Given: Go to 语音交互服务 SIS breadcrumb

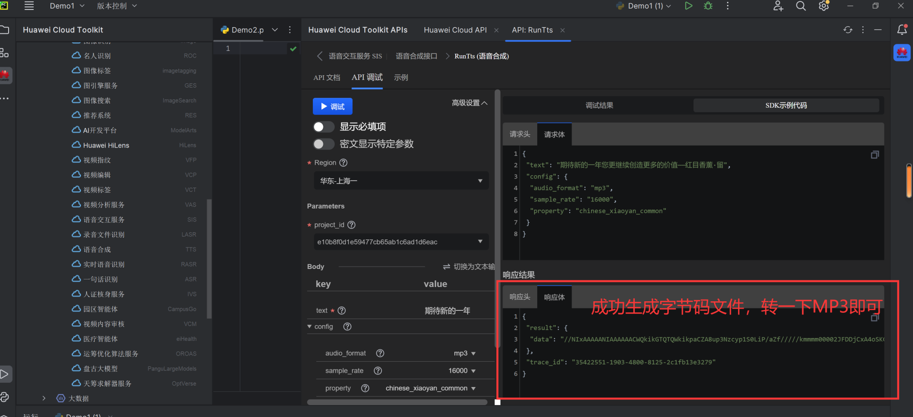Looking at the screenshot, I should [x=355, y=56].
